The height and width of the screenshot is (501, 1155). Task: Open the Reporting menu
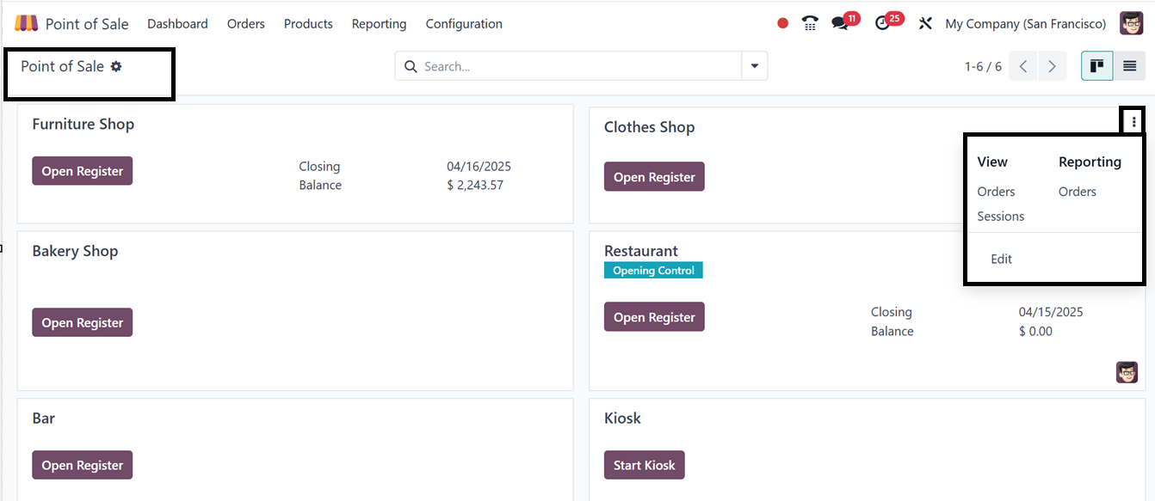(379, 24)
